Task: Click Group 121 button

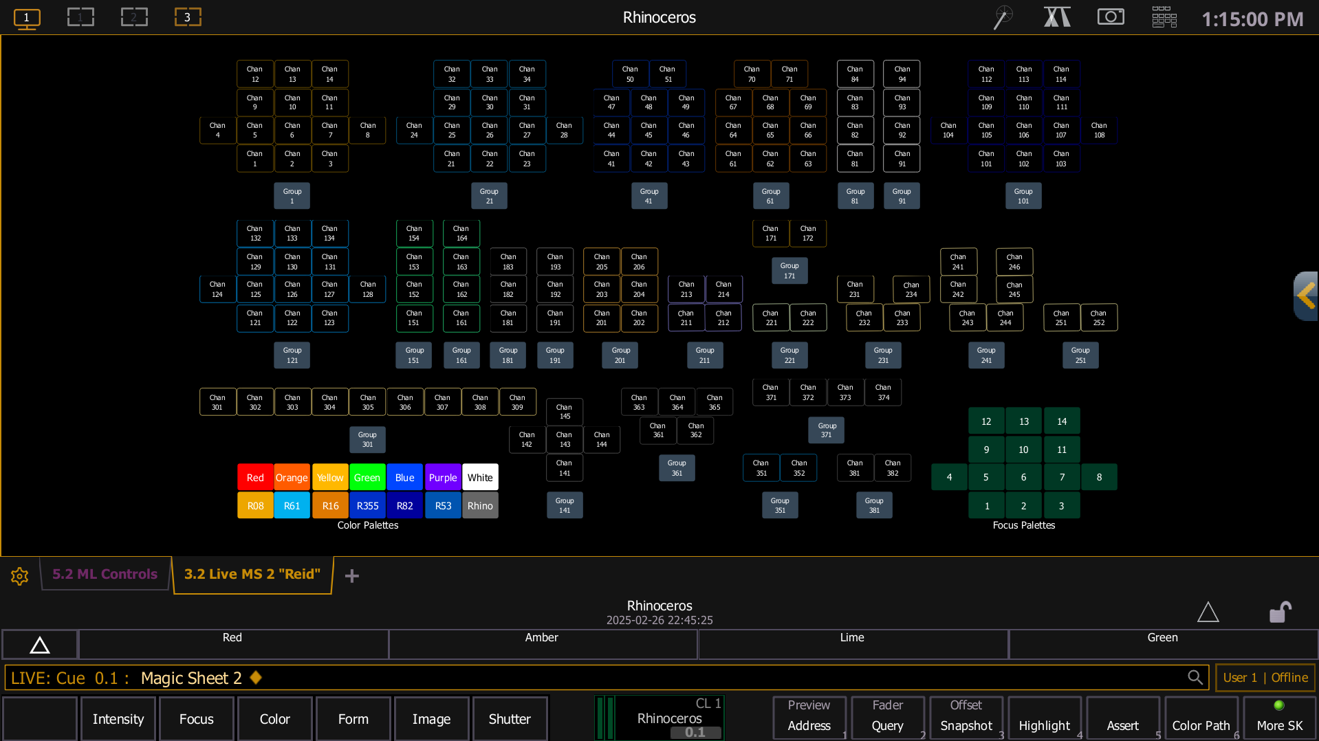Action: pos(292,355)
